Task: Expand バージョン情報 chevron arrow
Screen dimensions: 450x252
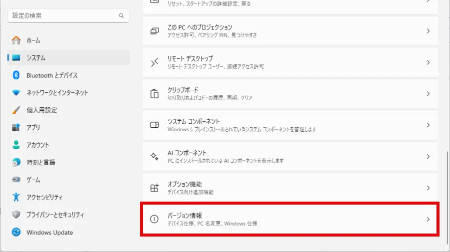Action: click(428, 220)
